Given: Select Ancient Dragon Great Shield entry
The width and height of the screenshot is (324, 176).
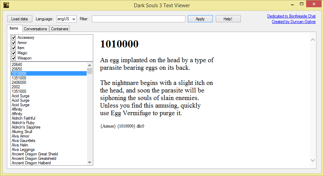Looking at the screenshot, I should [x=49, y=154].
